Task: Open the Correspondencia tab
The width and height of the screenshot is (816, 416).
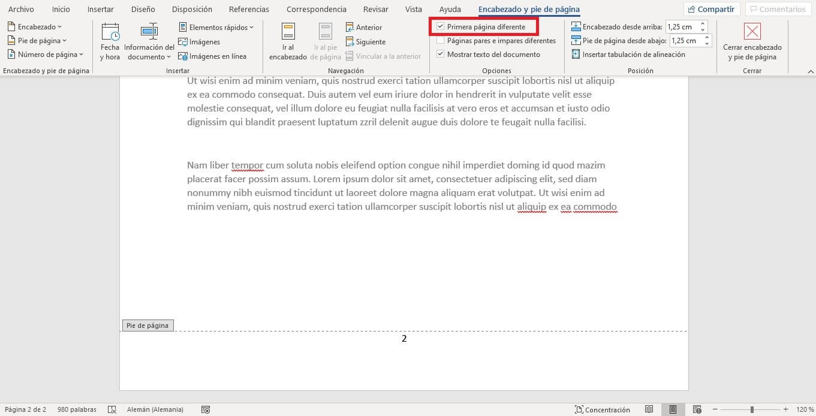Action: [316, 9]
